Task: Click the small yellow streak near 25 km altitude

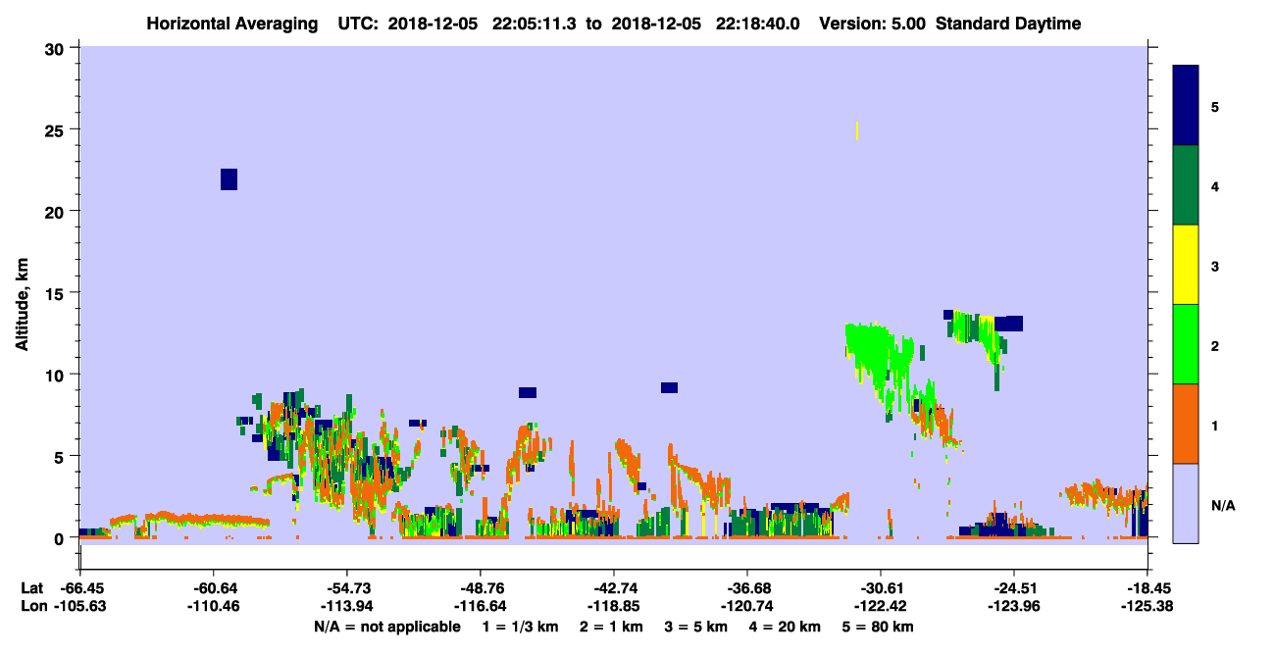Action: 857,130
